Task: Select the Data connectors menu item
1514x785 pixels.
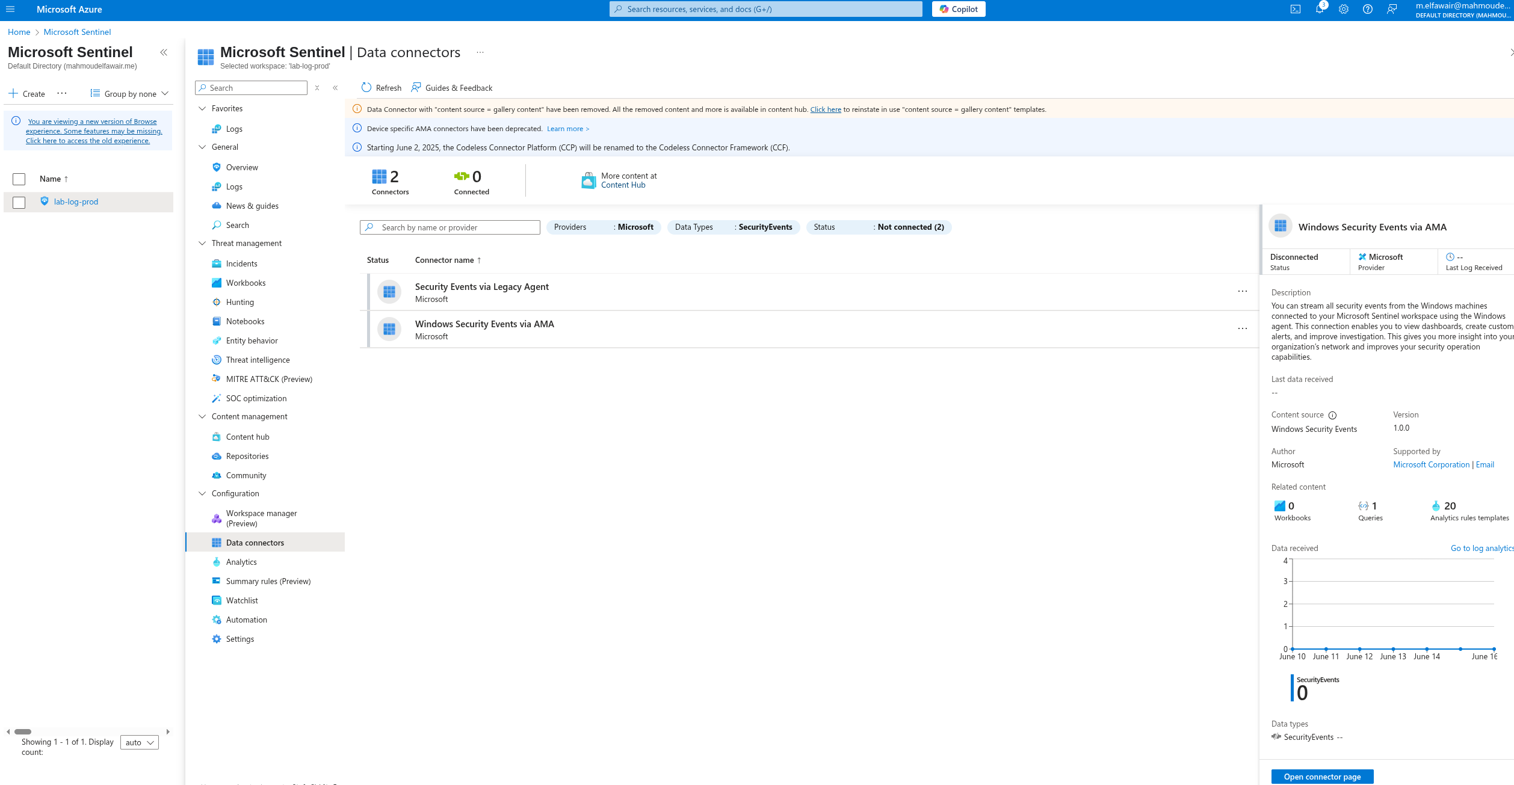Action: coord(265,543)
